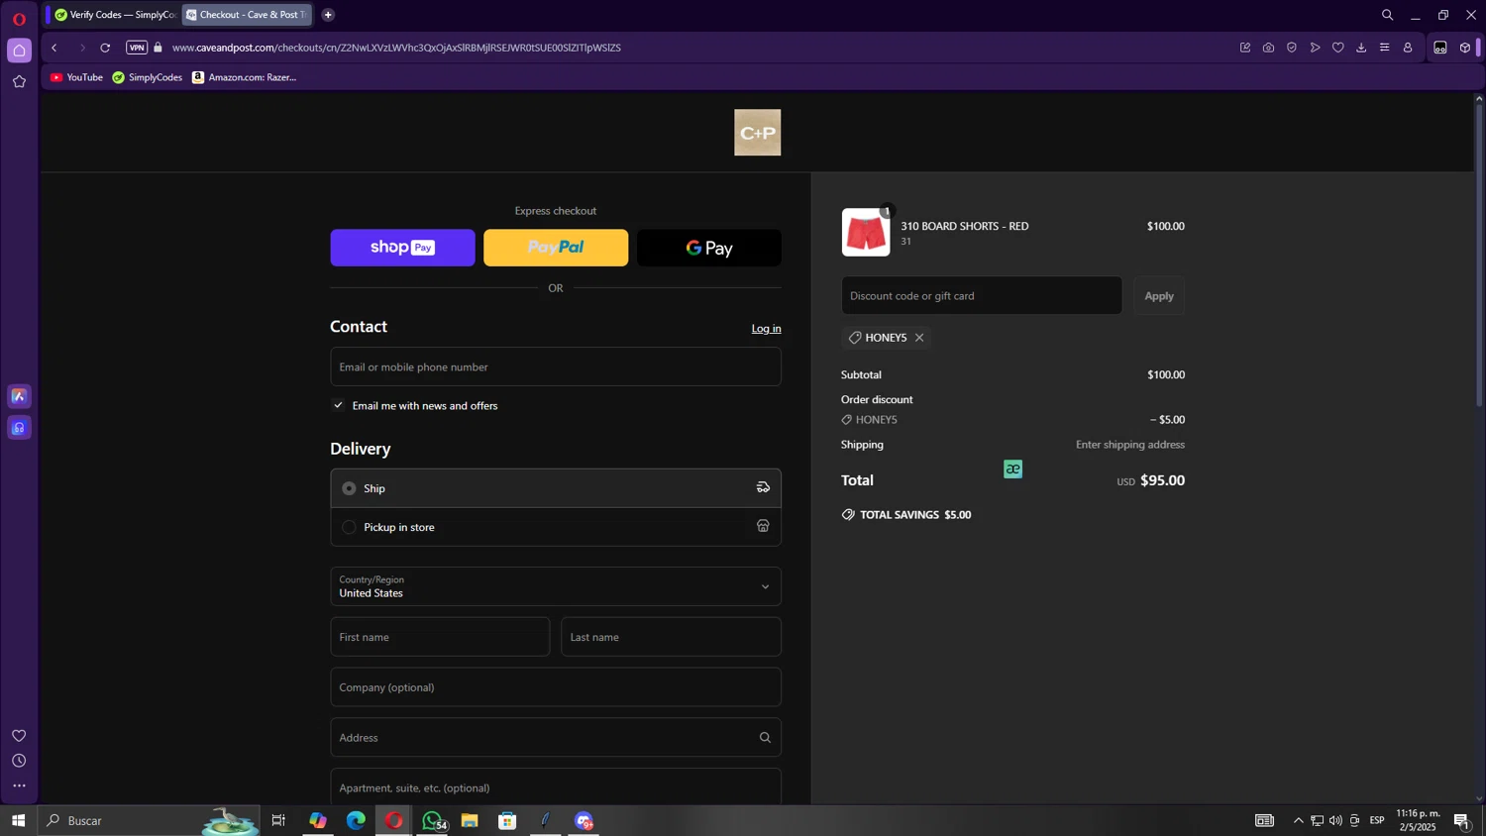Open Opera start page from sidebar
The image size is (1486, 836).
[x=19, y=51]
